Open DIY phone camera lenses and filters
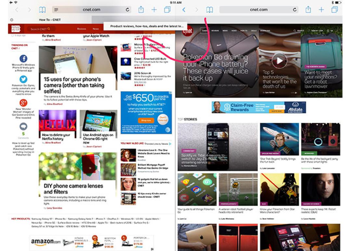This screenshot has width=351, height=251. [73, 189]
